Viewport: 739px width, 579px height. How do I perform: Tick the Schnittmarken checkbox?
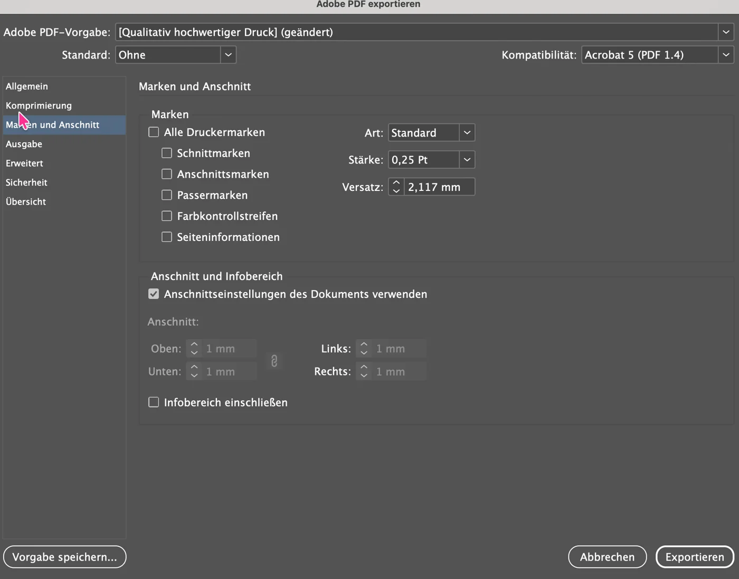[x=167, y=153]
